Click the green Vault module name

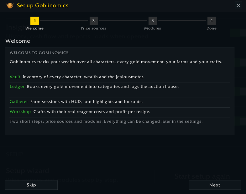(x=15, y=77)
